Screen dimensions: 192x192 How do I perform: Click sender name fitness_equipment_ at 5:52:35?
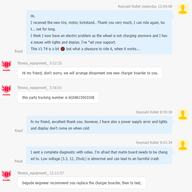pos(33,63)
